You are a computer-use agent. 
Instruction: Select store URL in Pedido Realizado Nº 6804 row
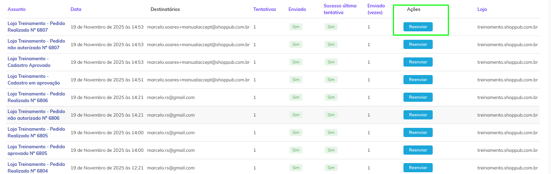tap(507, 168)
